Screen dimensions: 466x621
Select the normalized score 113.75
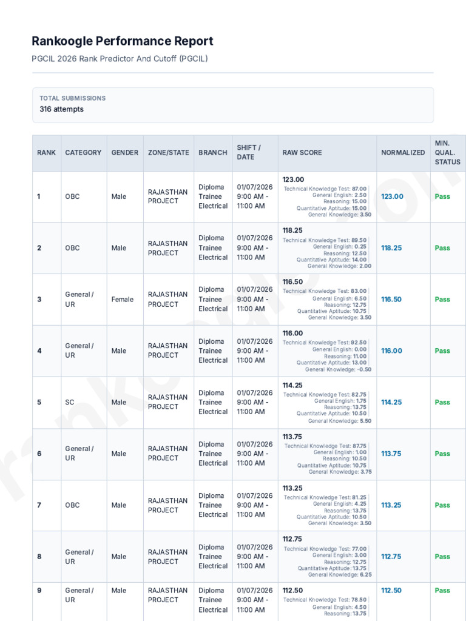click(x=391, y=454)
